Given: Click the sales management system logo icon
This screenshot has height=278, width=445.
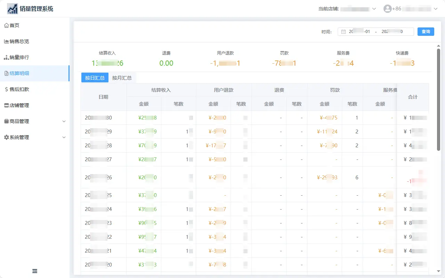Looking at the screenshot, I should [13, 9].
